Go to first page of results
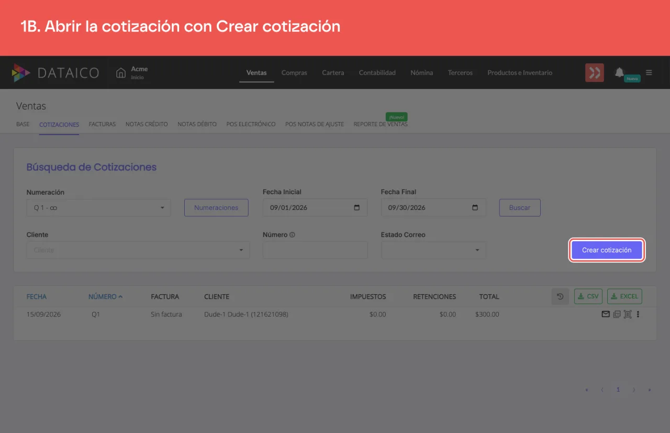Viewport: 670px width, 433px height. (587, 390)
